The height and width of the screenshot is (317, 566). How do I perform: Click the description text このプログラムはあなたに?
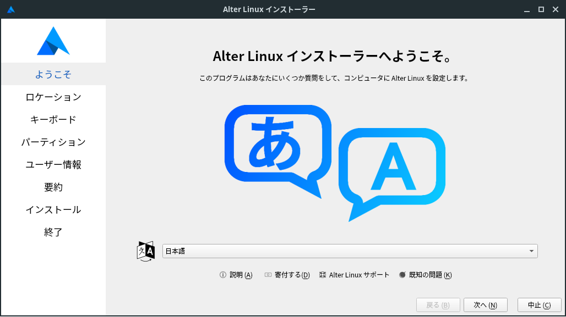click(334, 78)
